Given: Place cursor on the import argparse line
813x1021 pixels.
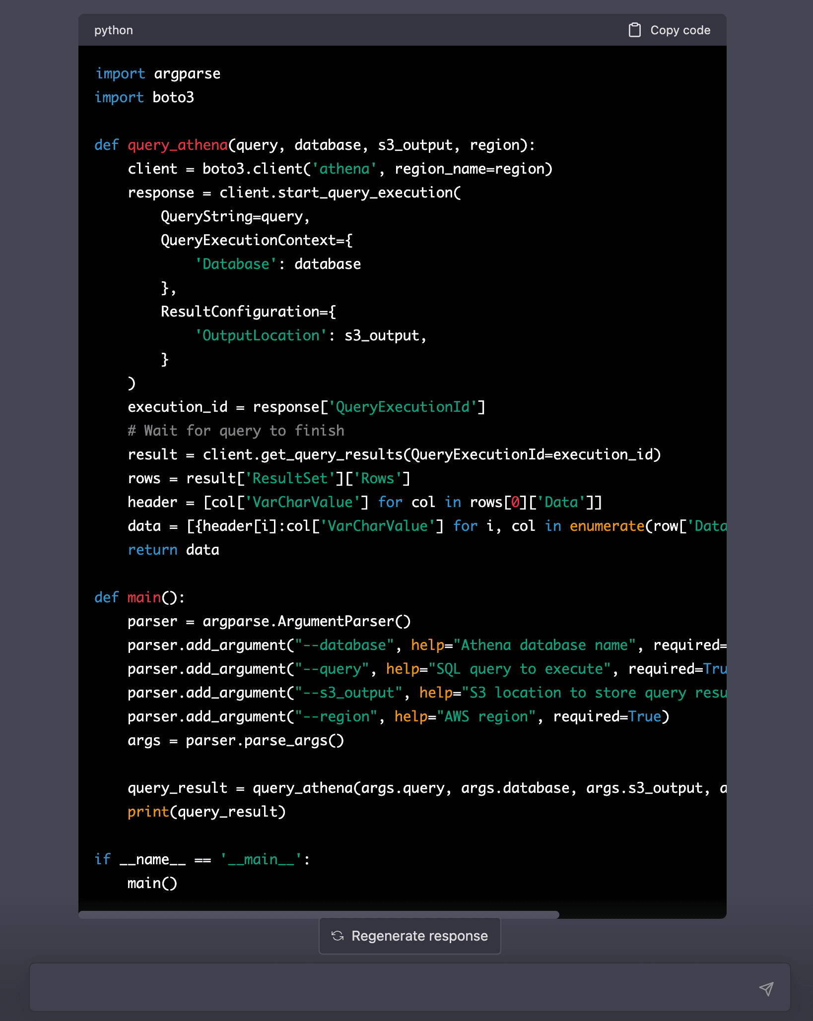Looking at the screenshot, I should coord(158,73).
